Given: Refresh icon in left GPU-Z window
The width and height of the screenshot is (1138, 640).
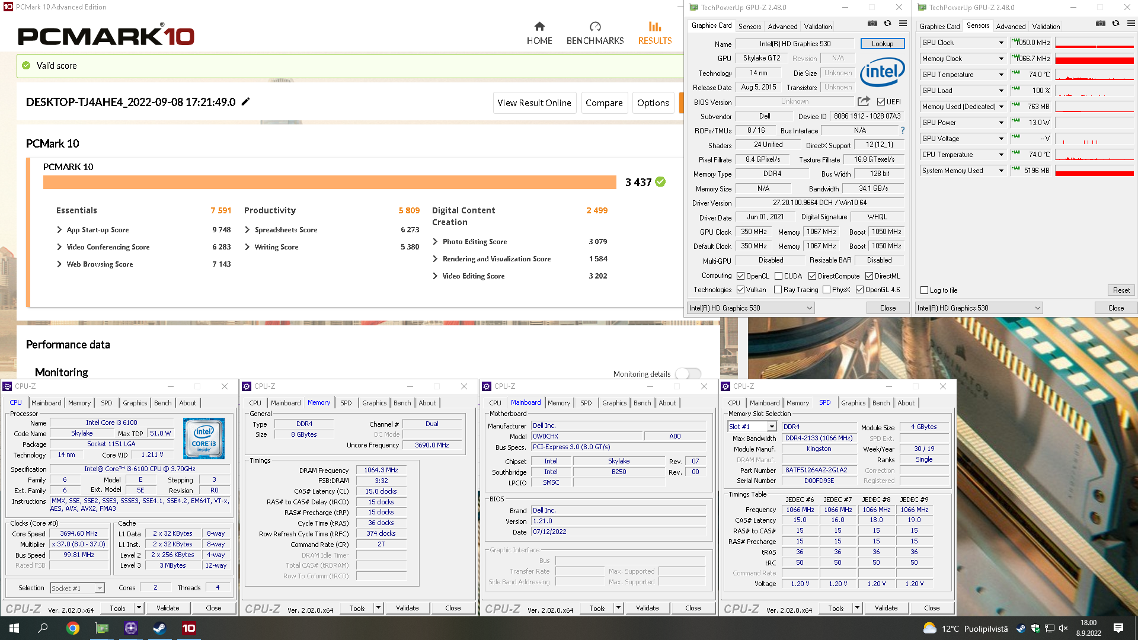Looking at the screenshot, I should pyautogui.click(x=887, y=24).
